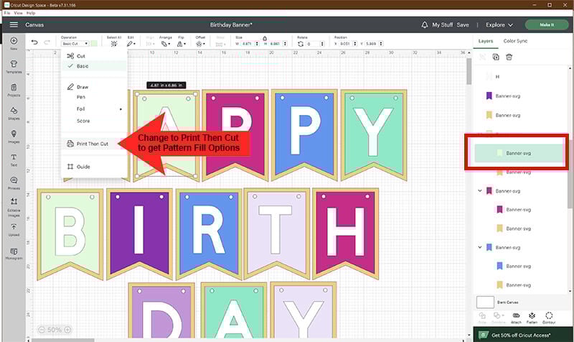Screen dimensions: 574x342
Task: Click the Save link
Action: point(463,24)
